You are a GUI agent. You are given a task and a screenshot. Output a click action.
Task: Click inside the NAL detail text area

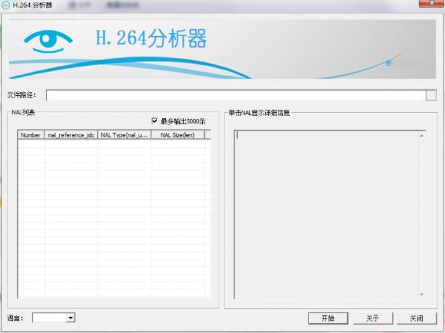pyautogui.click(x=325, y=214)
